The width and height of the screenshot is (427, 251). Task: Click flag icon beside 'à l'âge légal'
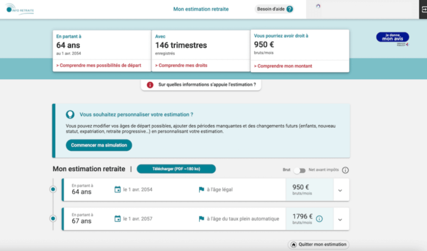[201, 189]
